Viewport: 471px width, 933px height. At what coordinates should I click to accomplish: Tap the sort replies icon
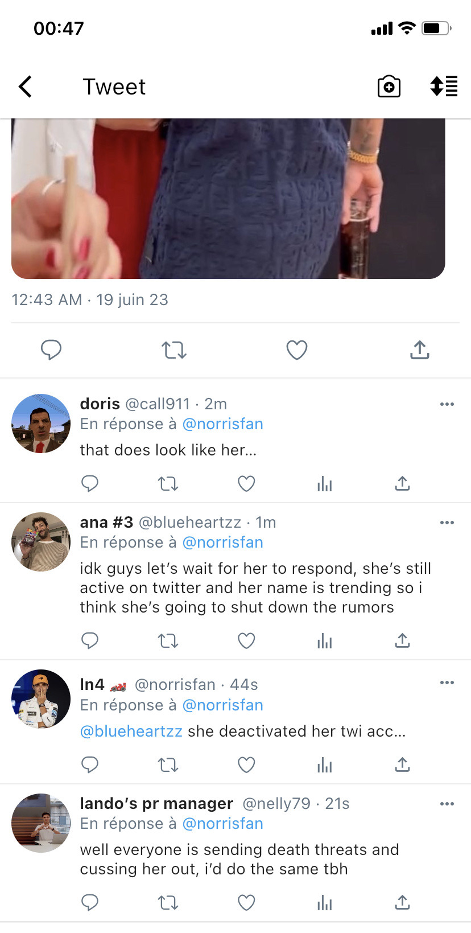click(x=444, y=87)
